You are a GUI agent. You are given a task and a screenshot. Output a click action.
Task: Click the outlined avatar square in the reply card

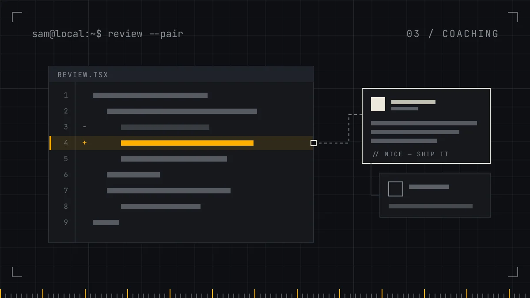coord(396,189)
